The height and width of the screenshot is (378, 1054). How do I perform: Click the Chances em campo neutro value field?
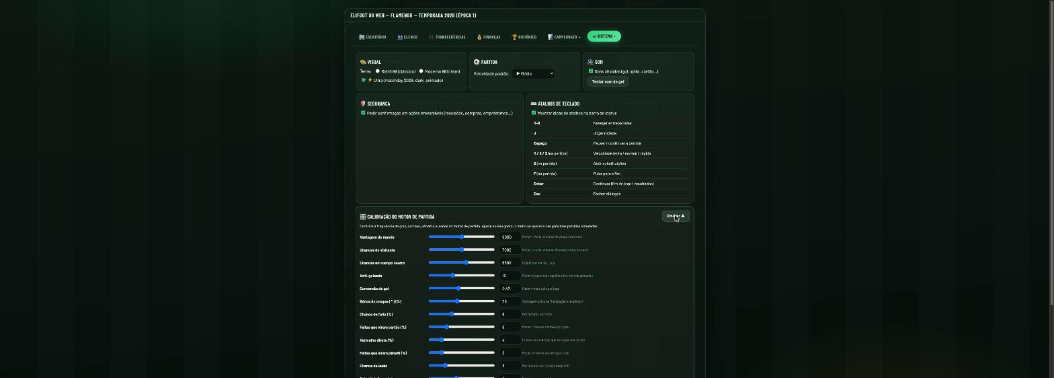tap(510, 262)
